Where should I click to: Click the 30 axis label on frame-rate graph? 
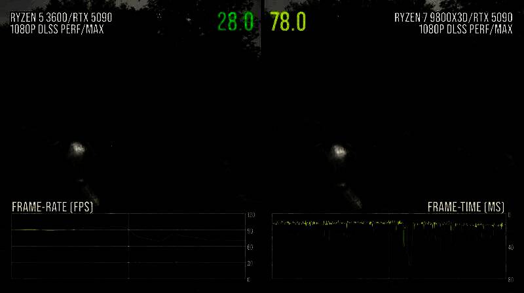tap(250, 264)
